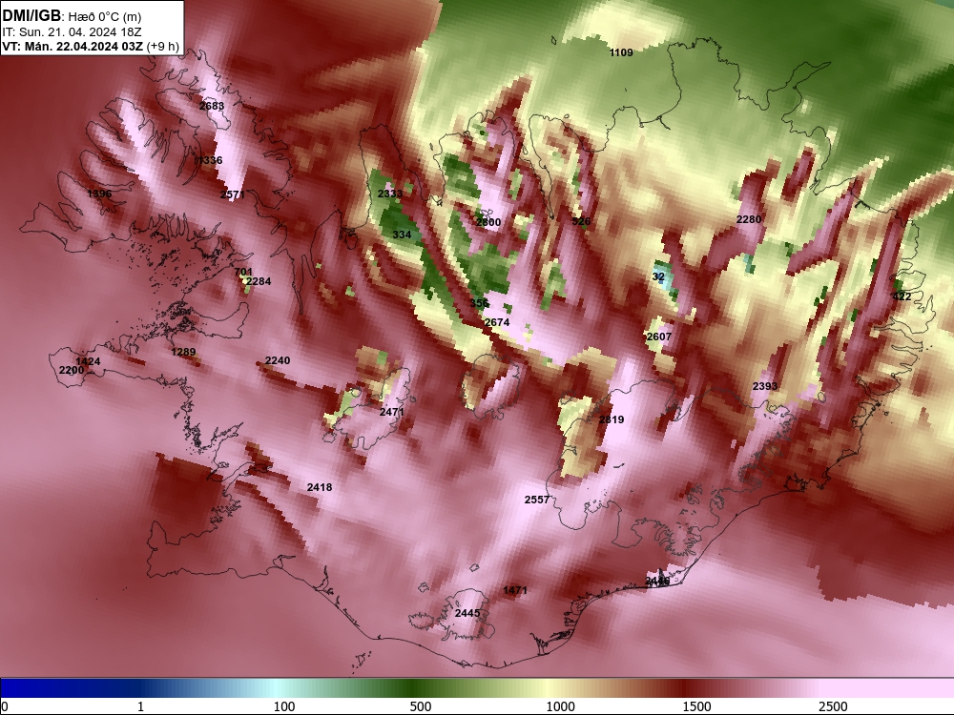Click the colorbar label 0

click(x=5, y=706)
